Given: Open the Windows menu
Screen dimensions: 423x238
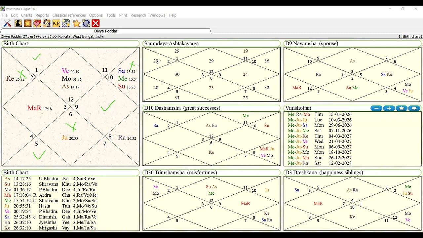Looking at the screenshot, I should [x=157, y=15].
